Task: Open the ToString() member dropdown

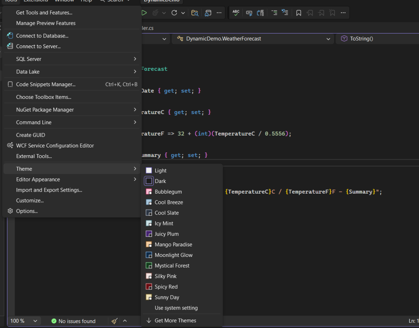Action: (377, 39)
